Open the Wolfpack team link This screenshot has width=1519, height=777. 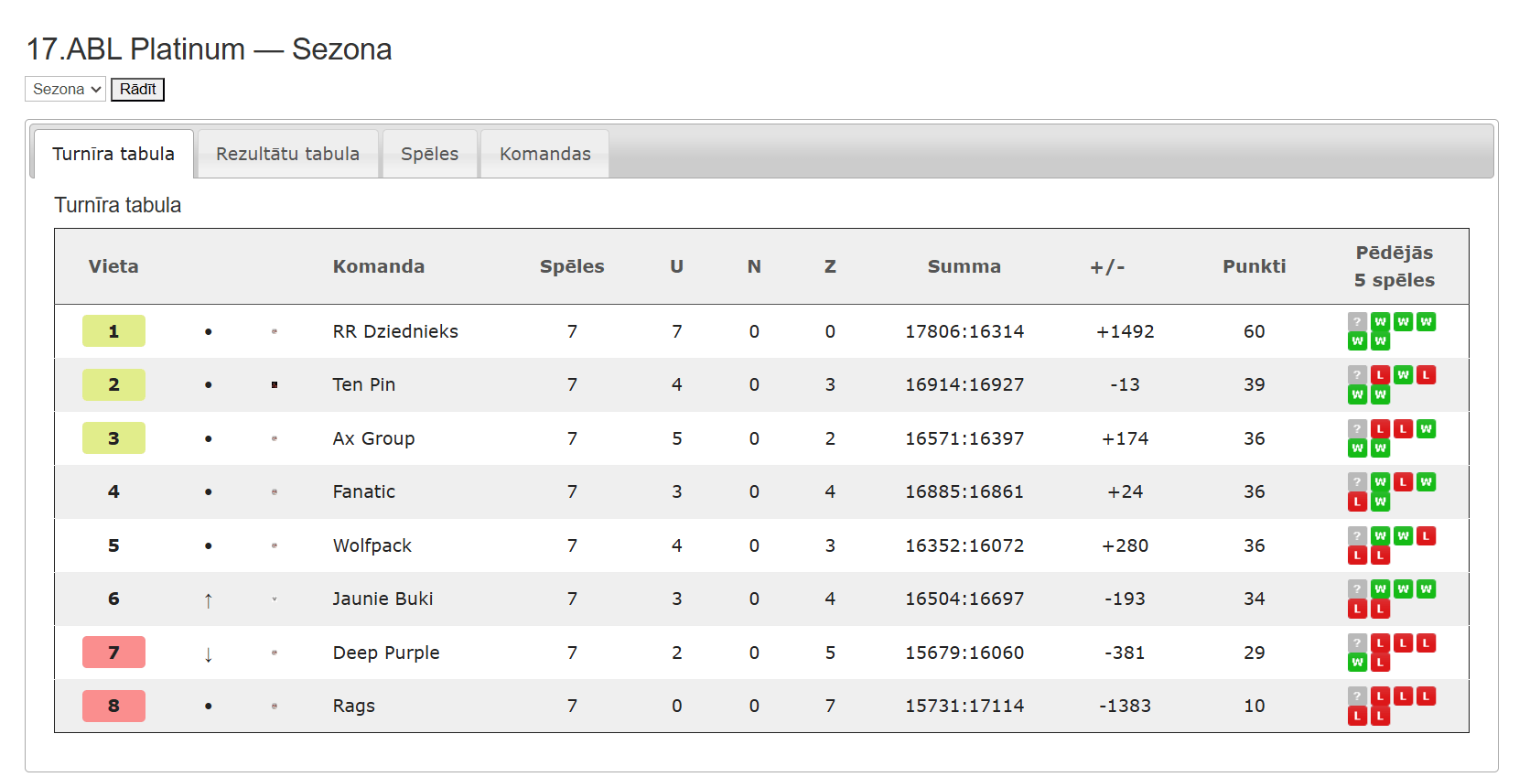pos(372,545)
